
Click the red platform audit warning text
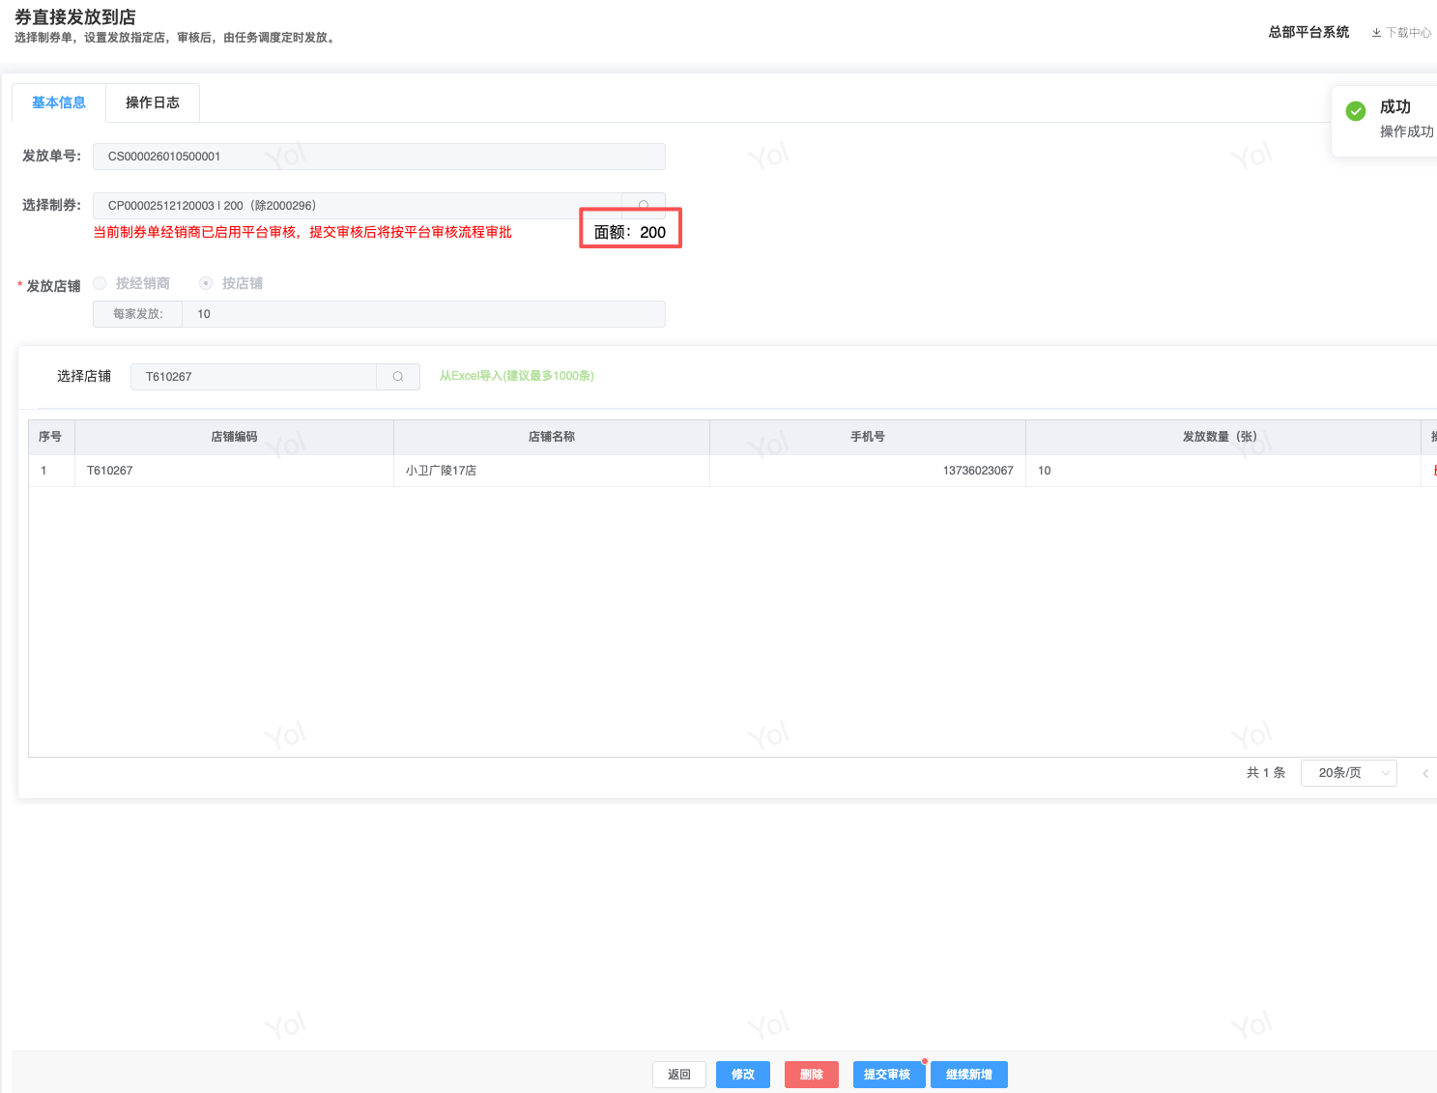point(302,232)
